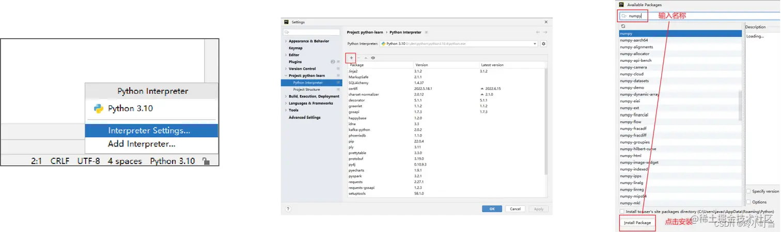Open the gear menu beside interpreter dropdown
The image size is (781, 232).
coord(543,44)
